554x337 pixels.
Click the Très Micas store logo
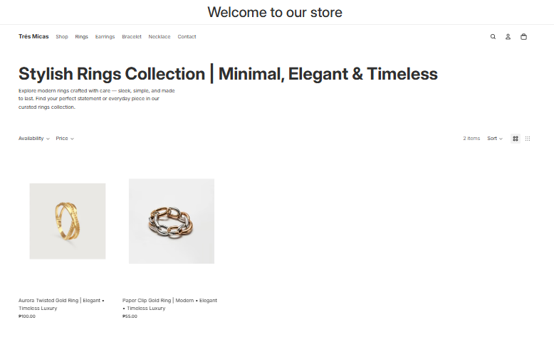pyautogui.click(x=33, y=37)
